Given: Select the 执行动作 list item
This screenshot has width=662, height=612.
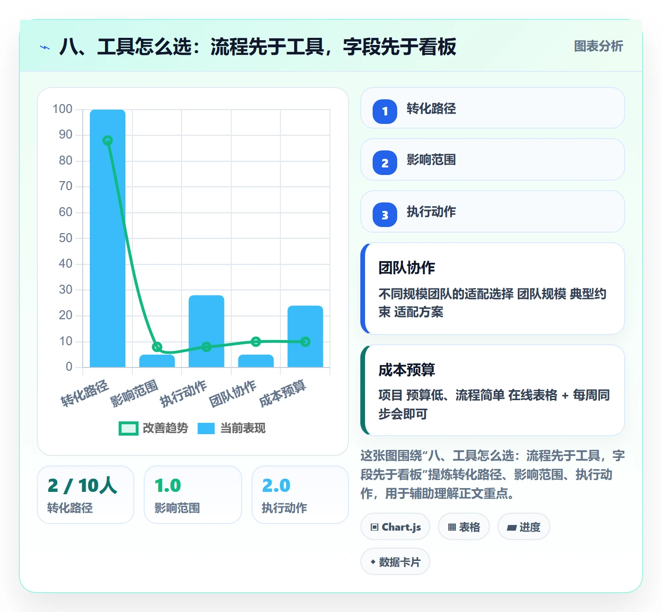Looking at the screenshot, I should coord(493,211).
